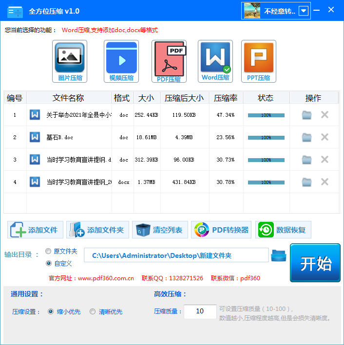Click the app logo in title bar

(15, 12)
